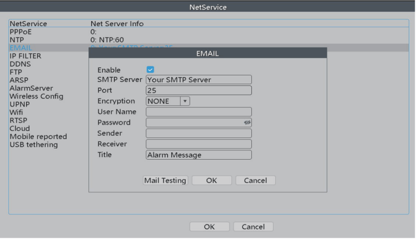Click the SMTP Server input field
Screen dimensions: 417x240
tap(198, 80)
